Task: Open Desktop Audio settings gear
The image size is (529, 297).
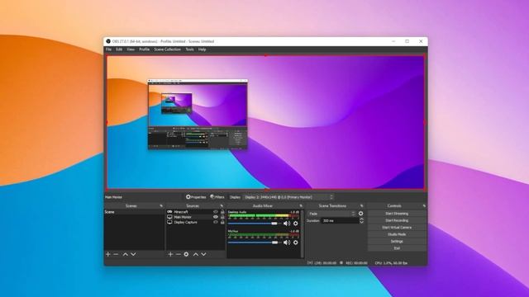Action: click(296, 224)
